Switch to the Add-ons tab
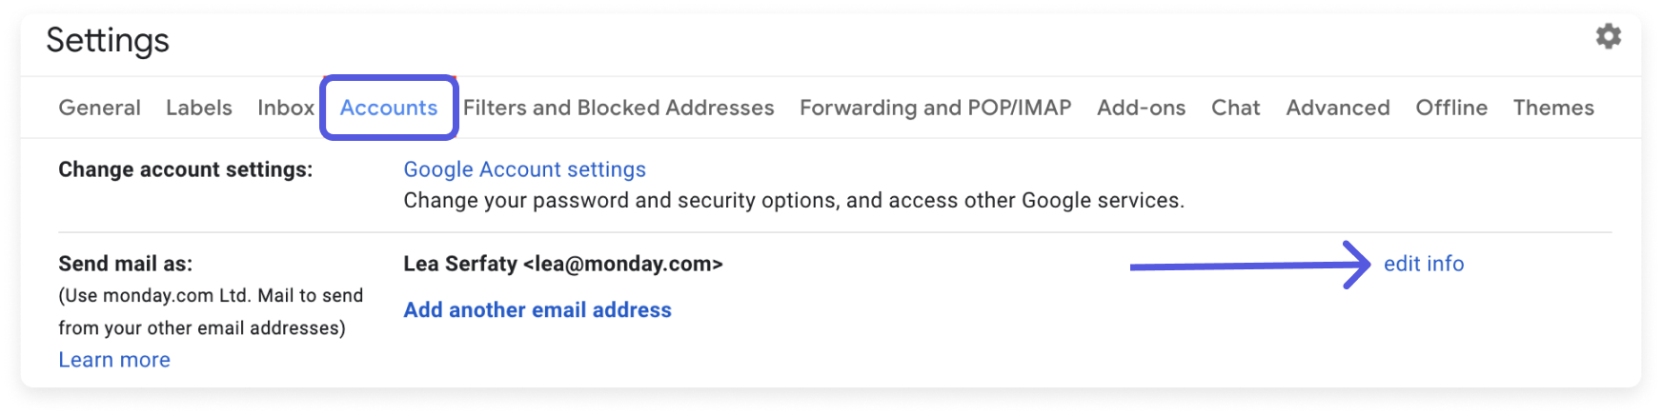 coord(1142,108)
